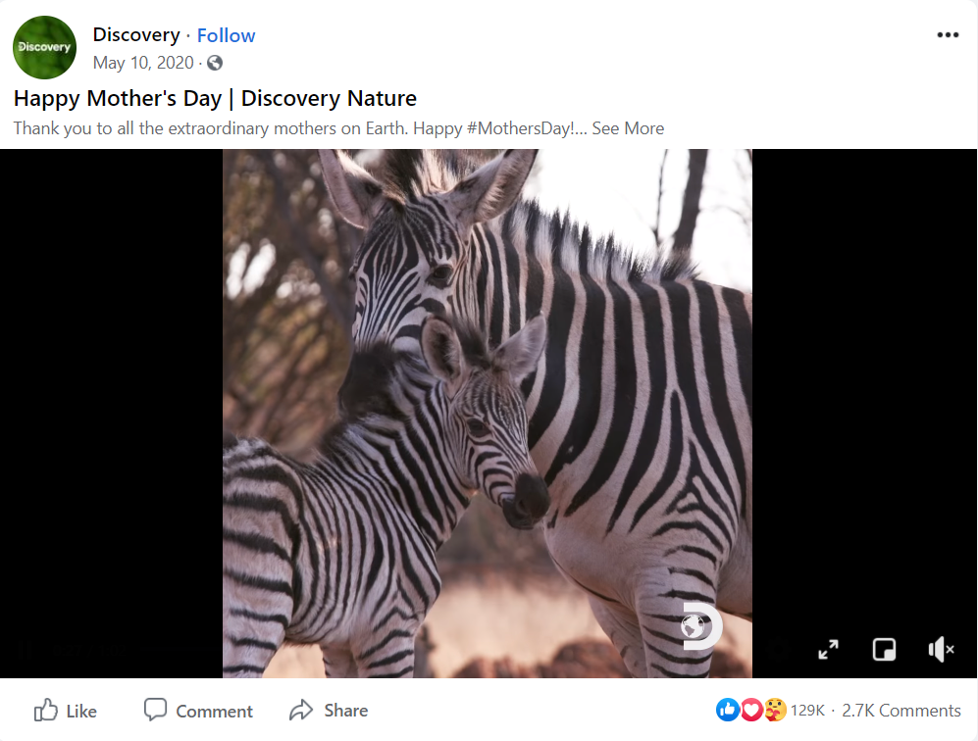Like the Mother's Day post
The image size is (978, 741).
[x=66, y=711]
